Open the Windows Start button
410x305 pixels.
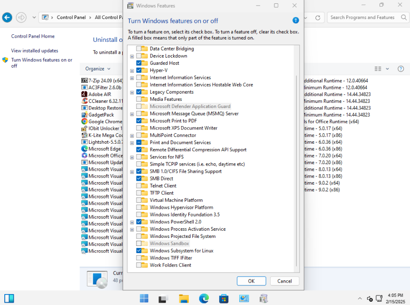pyautogui.click(x=144, y=298)
